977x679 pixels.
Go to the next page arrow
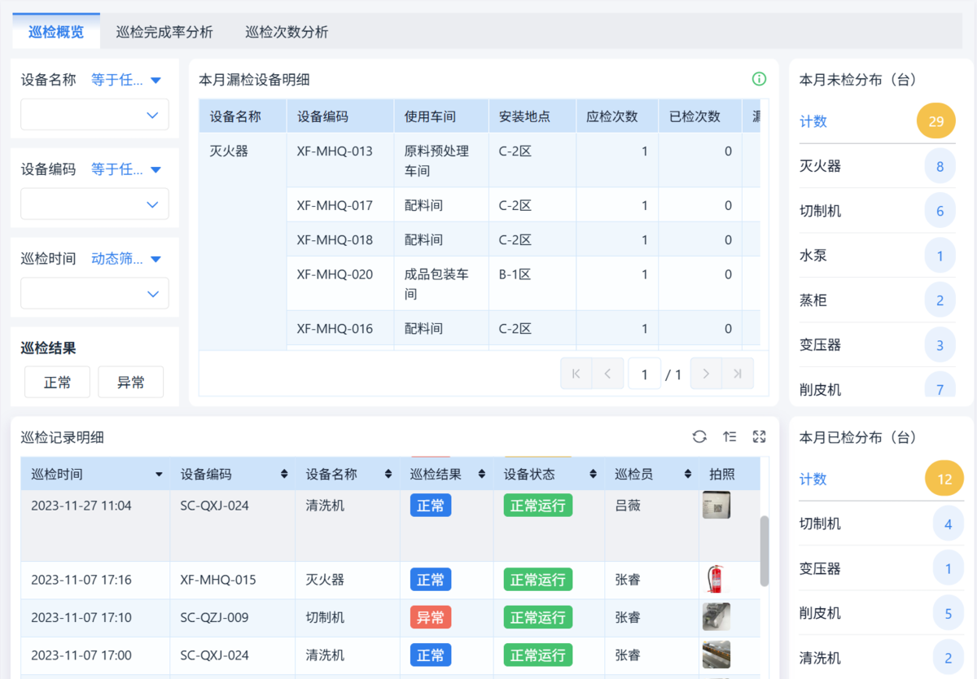[x=706, y=374]
